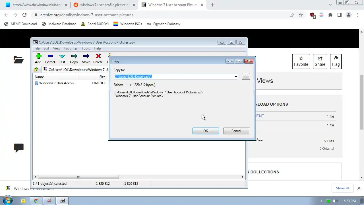Open the uBlock Origin extension
The width and height of the screenshot is (364, 205).
pos(313,15)
